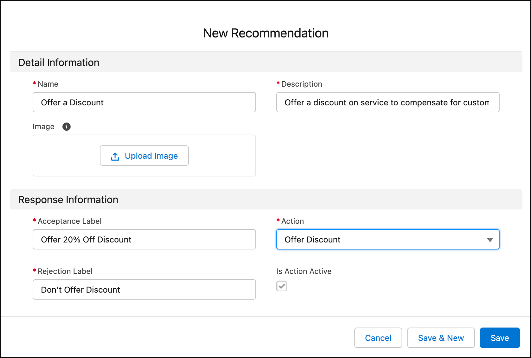This screenshot has height=358, width=531.
Task: Focus the Rejection Label input field
Action: pyautogui.click(x=144, y=289)
